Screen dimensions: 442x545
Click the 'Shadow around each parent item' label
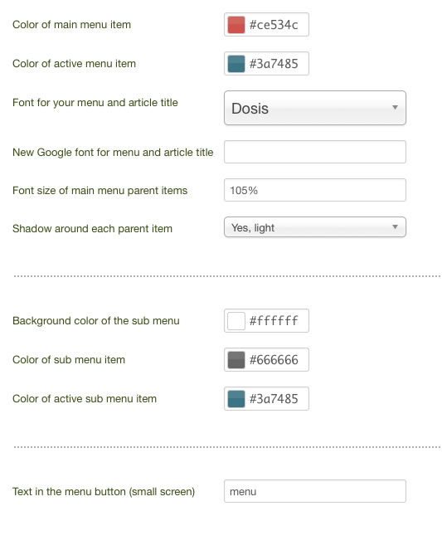pos(92,229)
